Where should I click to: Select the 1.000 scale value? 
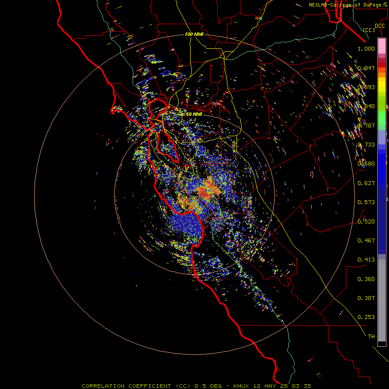[x=366, y=48]
